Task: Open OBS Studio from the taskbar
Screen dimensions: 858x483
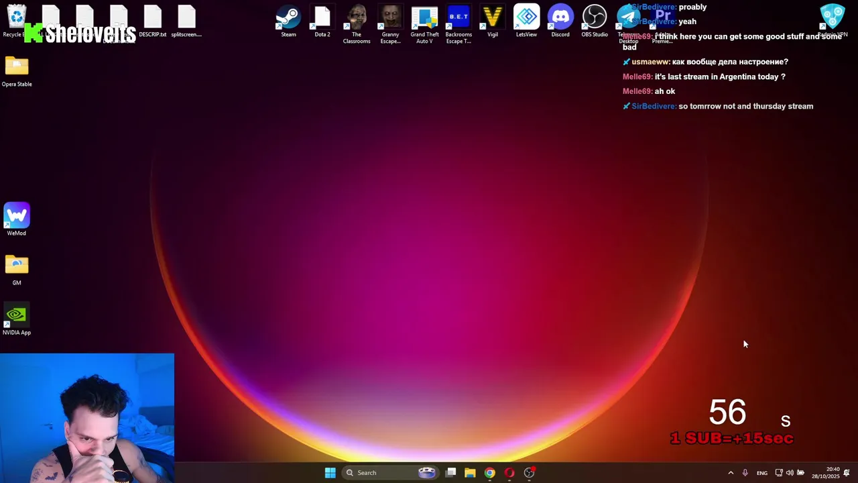Action: pyautogui.click(x=529, y=472)
